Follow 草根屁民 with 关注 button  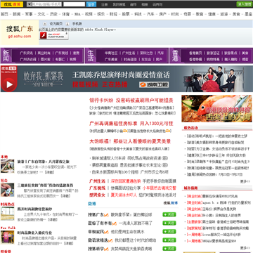click(x=169, y=232)
